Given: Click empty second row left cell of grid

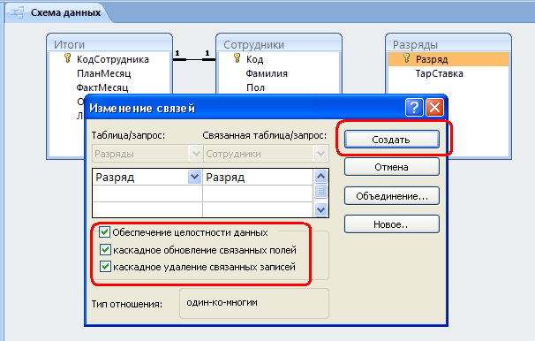Looking at the screenshot, I should tap(147, 193).
